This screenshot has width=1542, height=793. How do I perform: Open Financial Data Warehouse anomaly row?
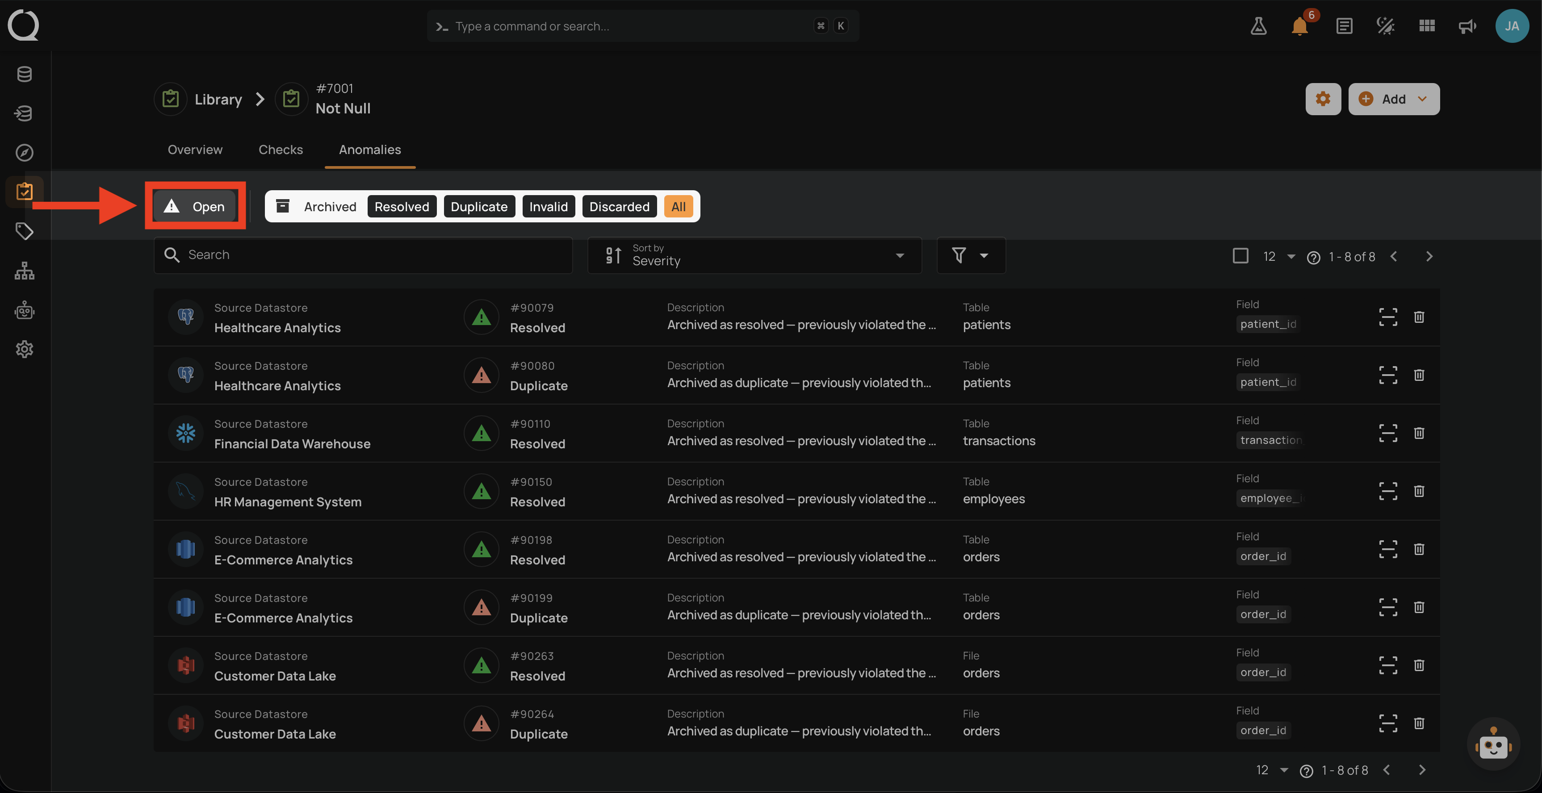(x=796, y=433)
